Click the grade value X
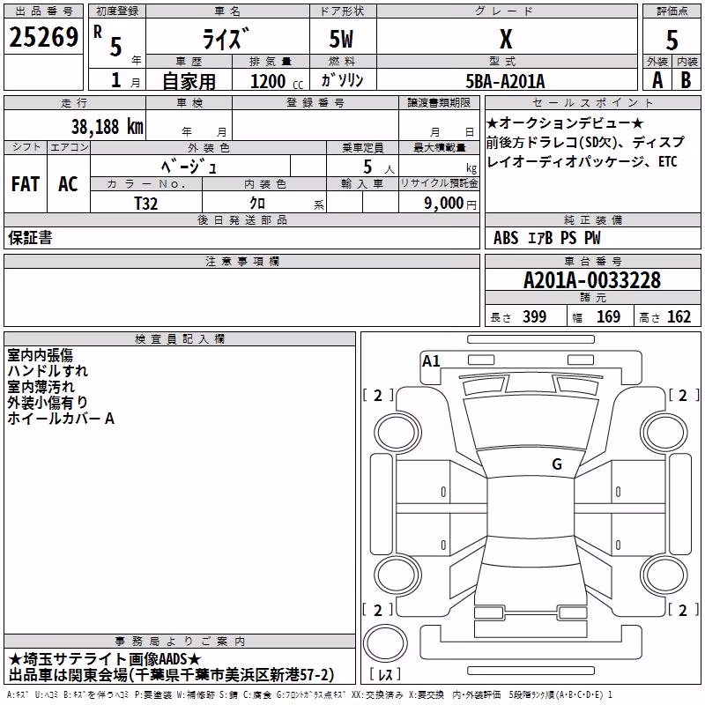The width and height of the screenshot is (705, 705). (x=506, y=39)
